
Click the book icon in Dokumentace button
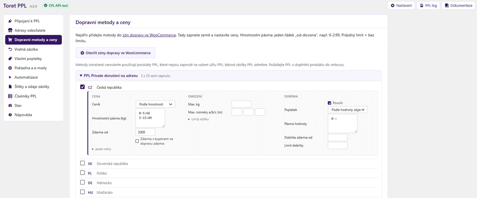point(447,6)
